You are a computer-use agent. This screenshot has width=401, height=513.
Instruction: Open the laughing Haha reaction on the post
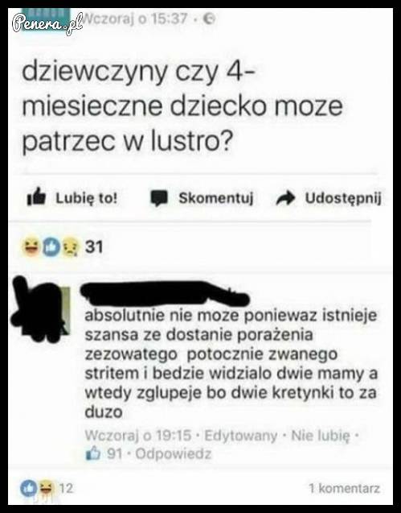click(31, 246)
